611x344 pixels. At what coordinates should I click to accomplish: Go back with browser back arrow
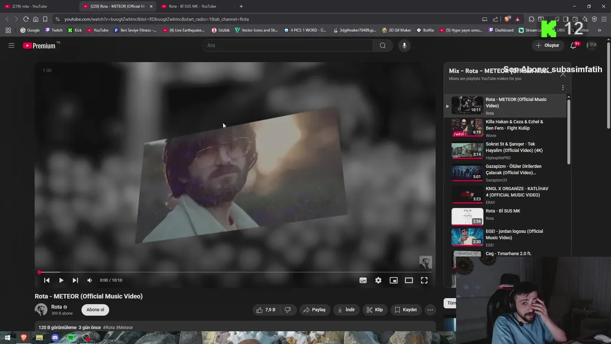(7, 19)
